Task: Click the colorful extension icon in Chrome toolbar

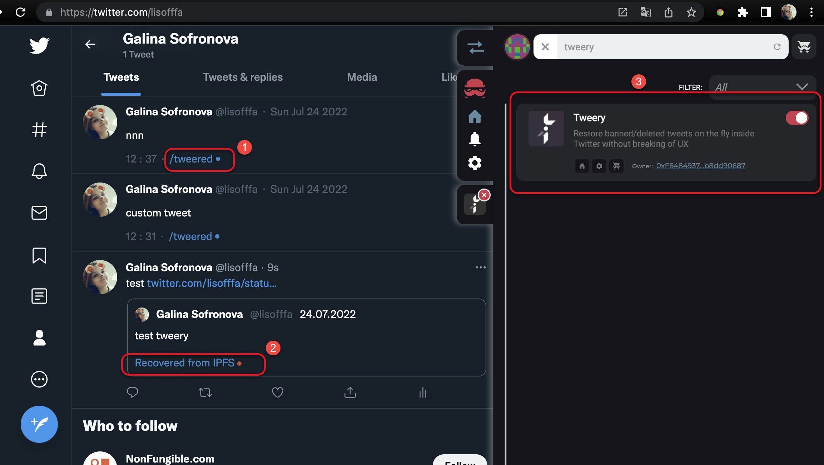Action: click(720, 12)
